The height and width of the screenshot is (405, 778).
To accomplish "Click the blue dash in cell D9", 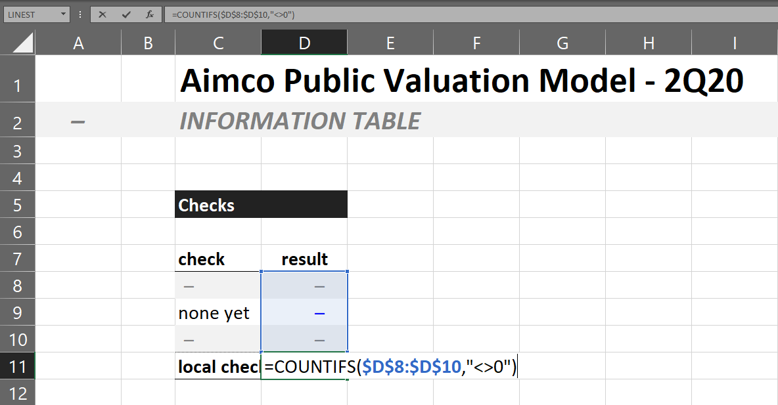I will tap(319, 313).
